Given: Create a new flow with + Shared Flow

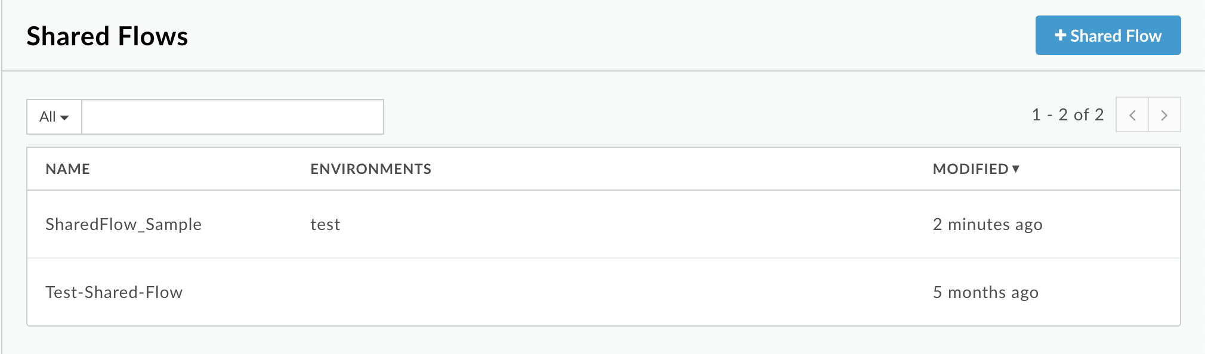Looking at the screenshot, I should 1108,36.
